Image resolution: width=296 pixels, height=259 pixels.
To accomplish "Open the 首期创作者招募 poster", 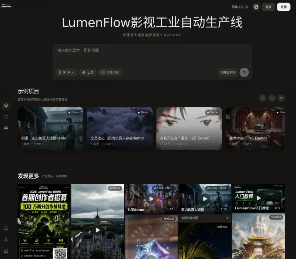I will pos(44,221).
